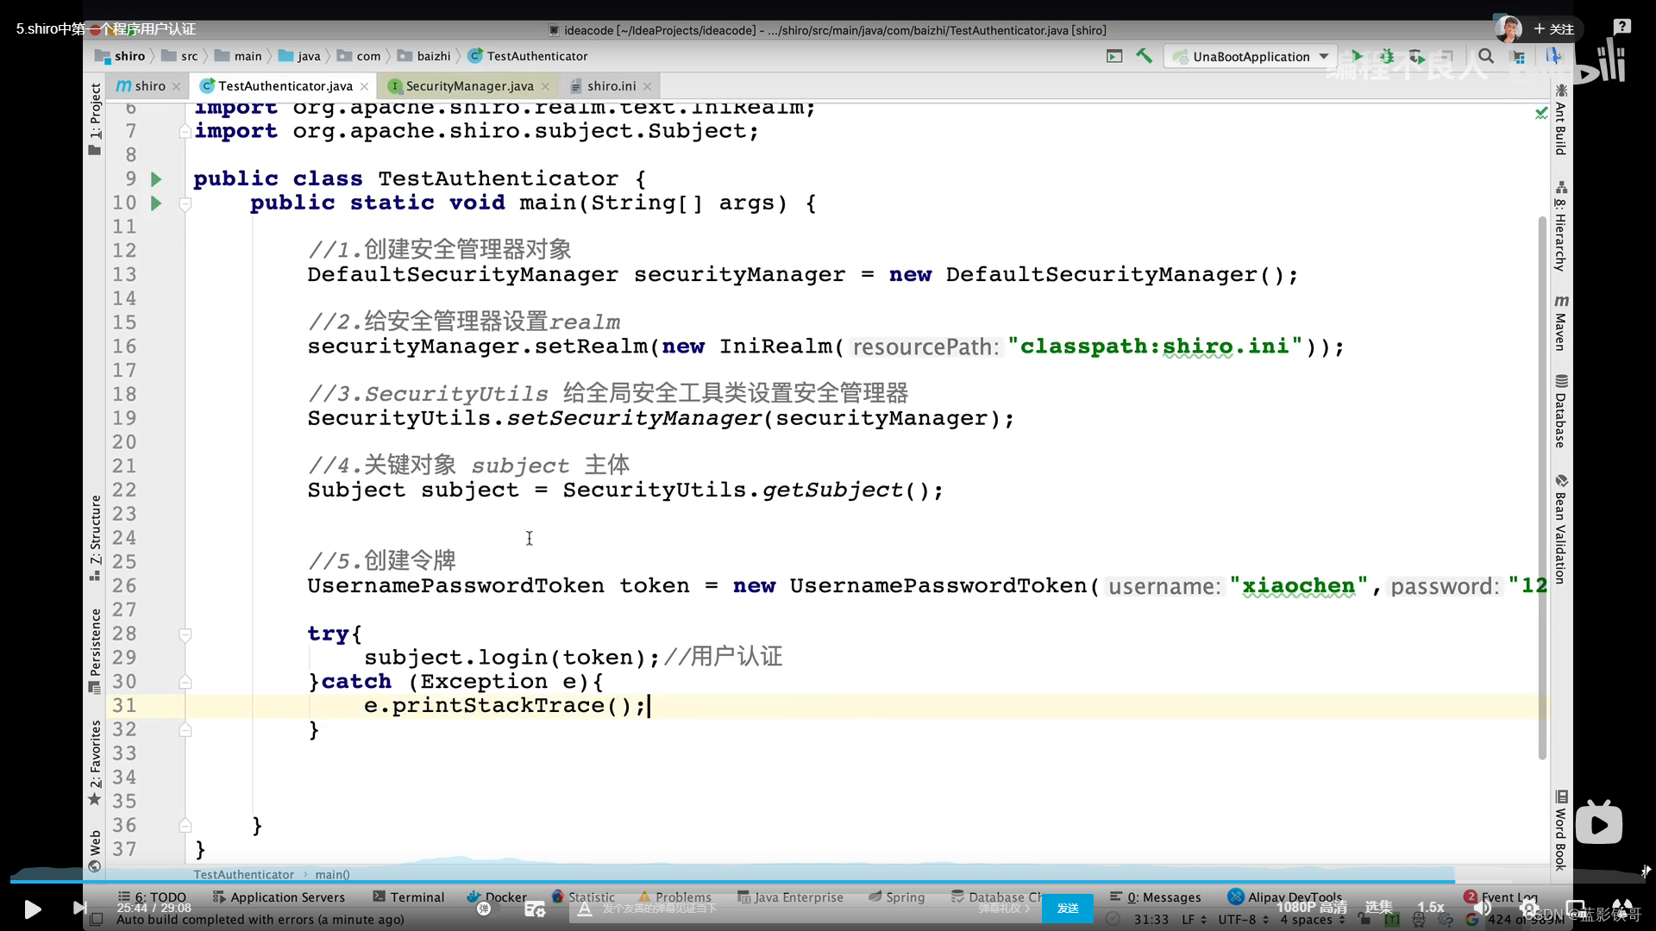
Task: Click the src breadcrumb folder
Action: click(x=180, y=56)
